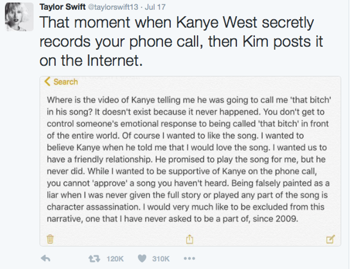
Task: Click the compose new note icon
Action: click(x=331, y=239)
